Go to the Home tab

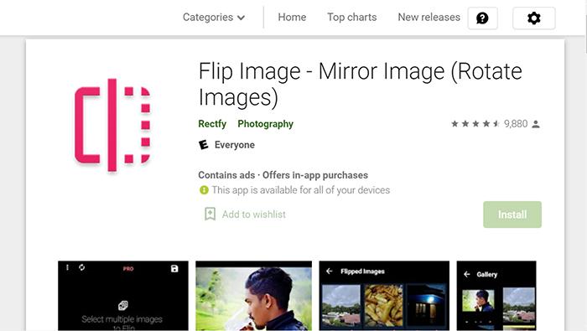292,18
